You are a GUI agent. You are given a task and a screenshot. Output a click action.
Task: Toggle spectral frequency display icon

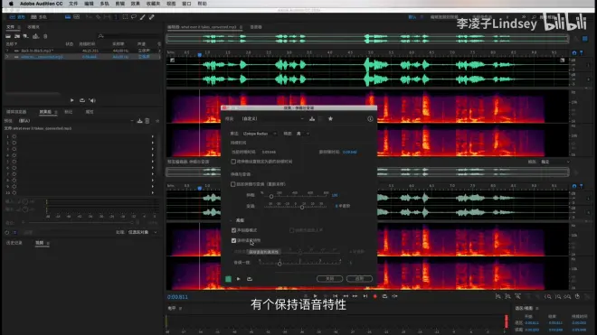tap(68, 17)
